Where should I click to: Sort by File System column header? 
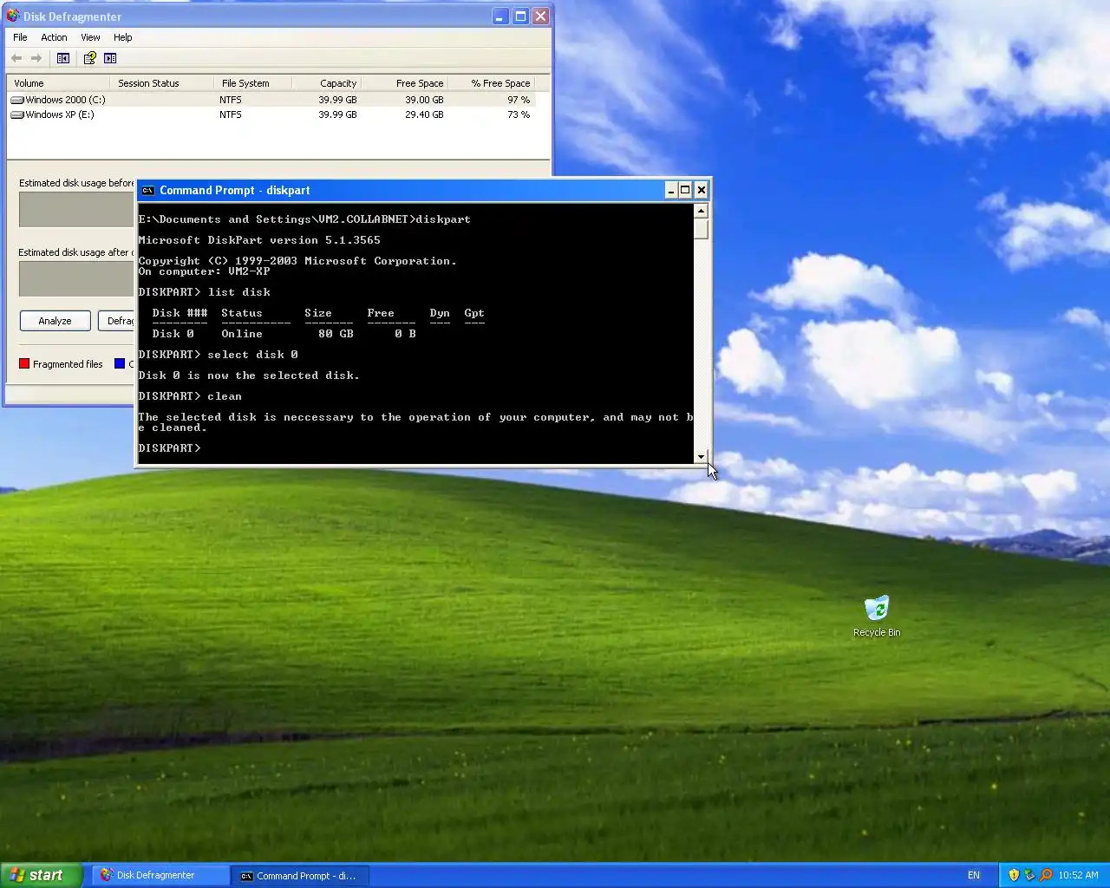(x=252, y=83)
